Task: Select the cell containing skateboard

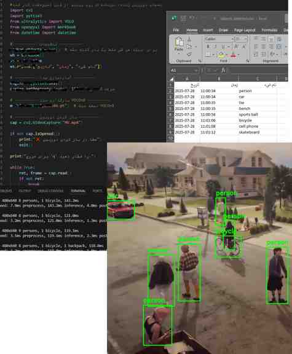Action: pos(249,132)
